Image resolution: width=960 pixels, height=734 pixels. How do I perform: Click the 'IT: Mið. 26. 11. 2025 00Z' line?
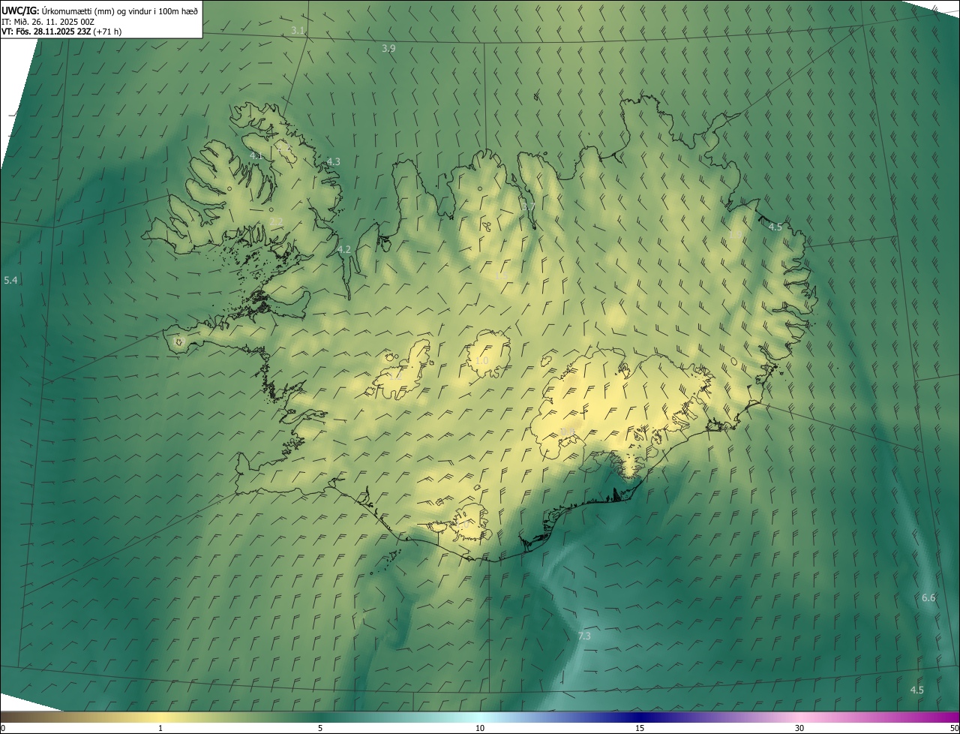(47, 22)
